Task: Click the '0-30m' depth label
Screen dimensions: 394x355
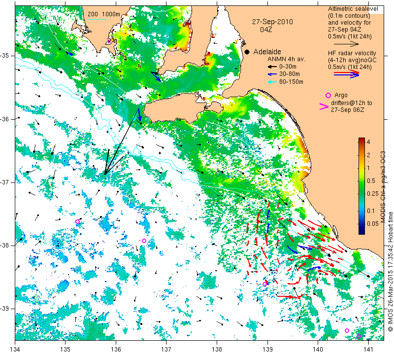Action: [x=288, y=67]
